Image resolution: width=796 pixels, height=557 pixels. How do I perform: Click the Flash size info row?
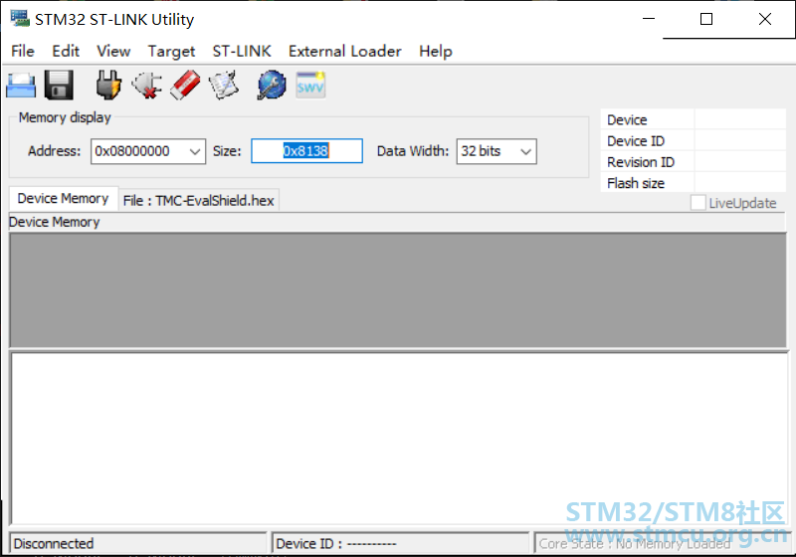click(694, 183)
